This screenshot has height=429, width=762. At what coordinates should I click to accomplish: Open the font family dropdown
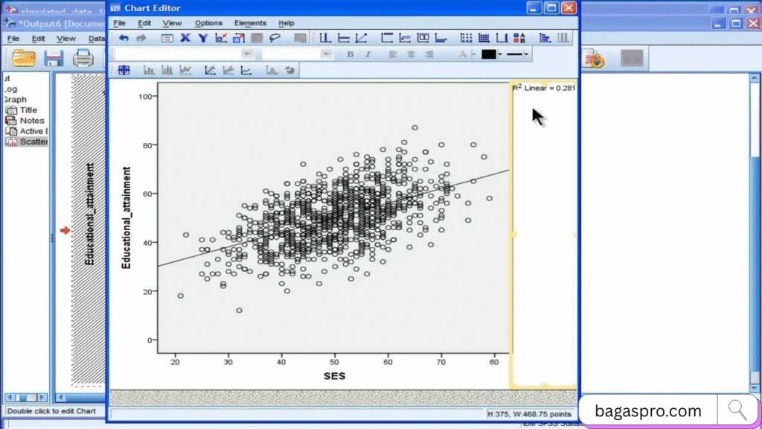[x=246, y=54]
